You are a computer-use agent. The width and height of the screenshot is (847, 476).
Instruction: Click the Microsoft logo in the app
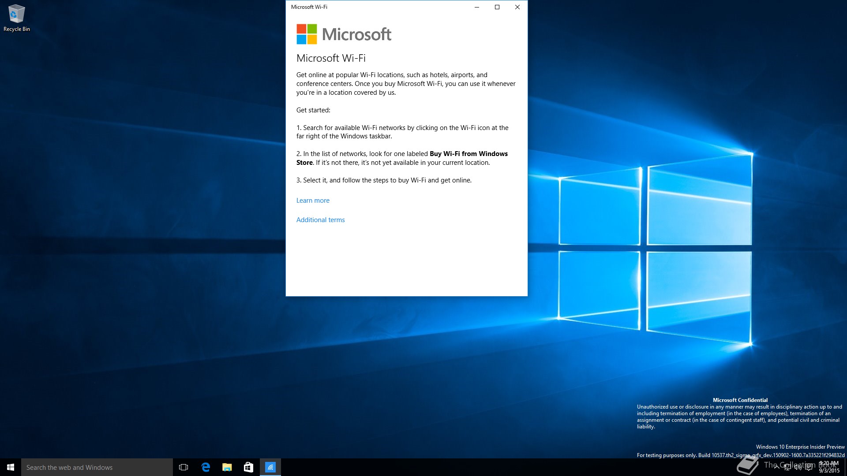point(344,34)
